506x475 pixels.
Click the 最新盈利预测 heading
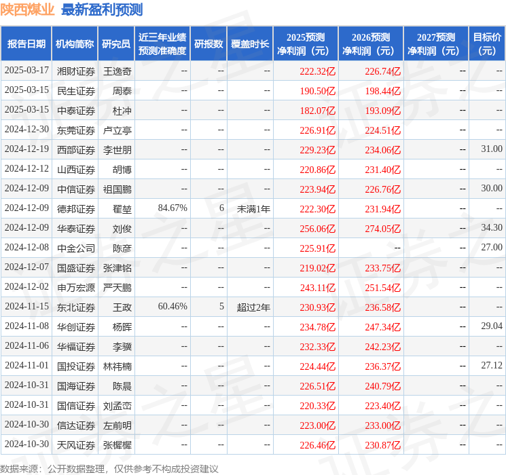[102, 9]
